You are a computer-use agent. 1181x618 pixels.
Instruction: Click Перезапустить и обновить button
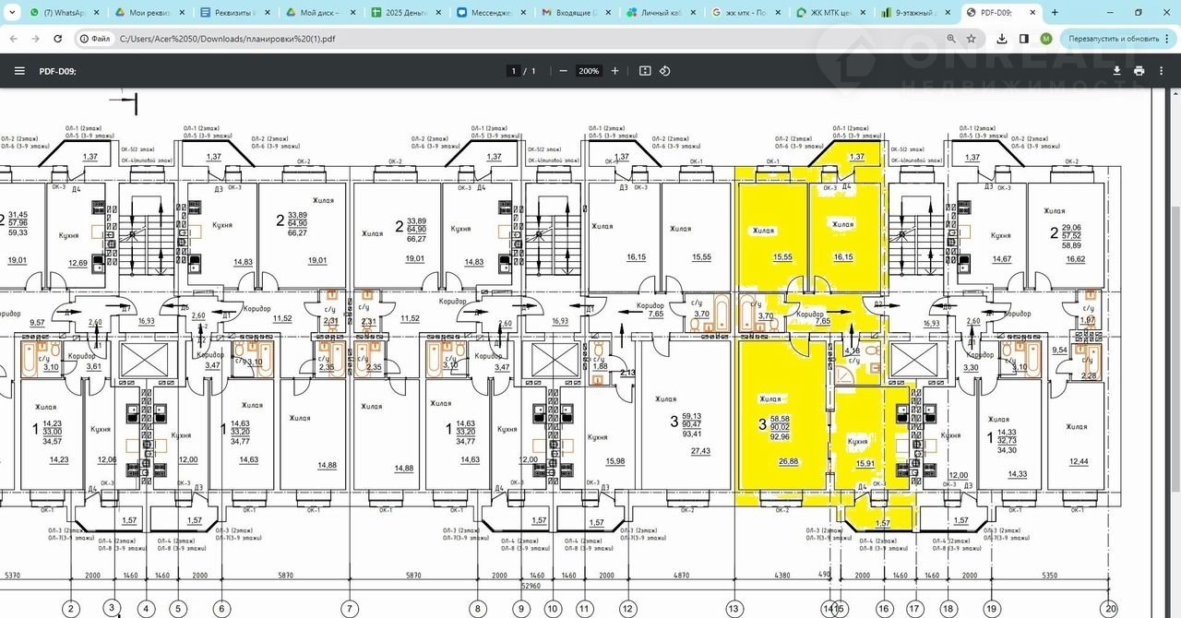pyautogui.click(x=1113, y=39)
